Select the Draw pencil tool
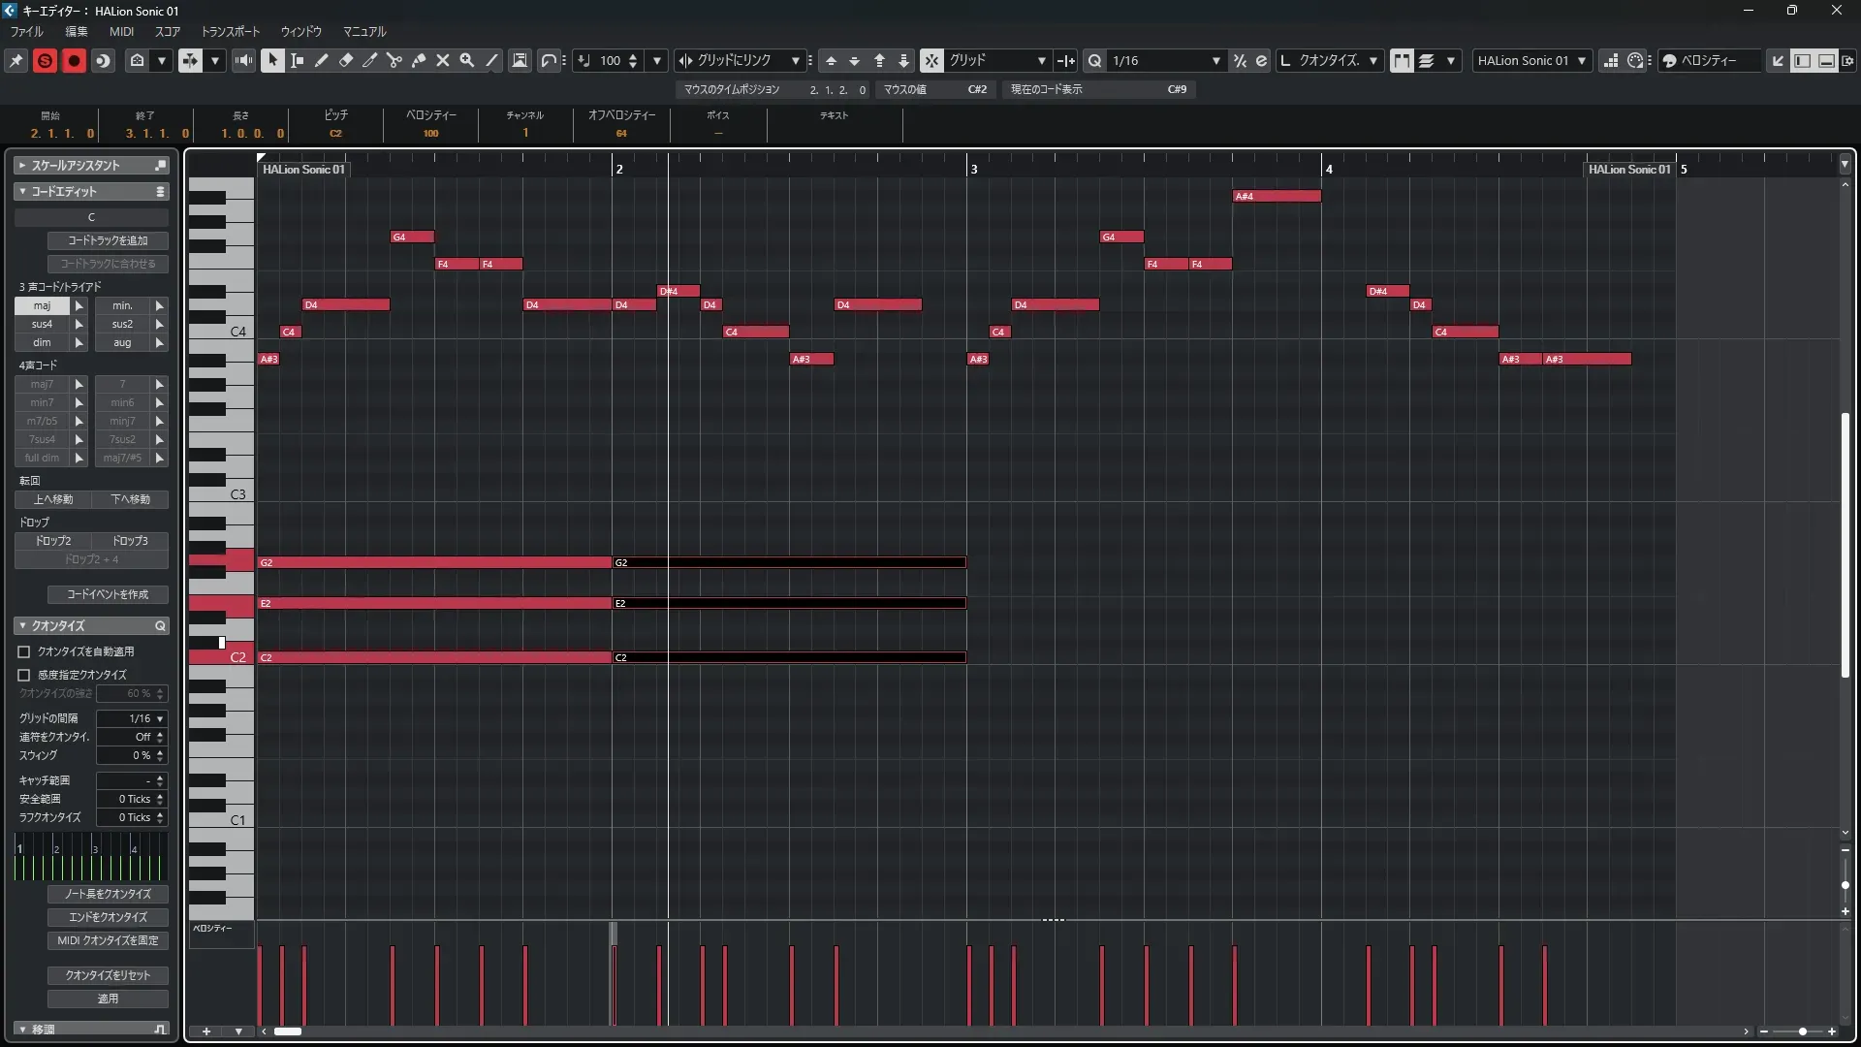1861x1047 pixels. [321, 60]
